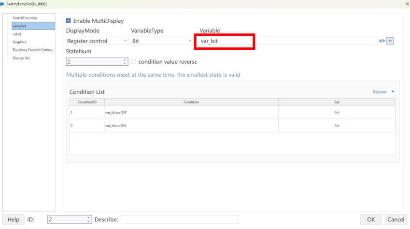Click the Expand link in Condition List
The width and height of the screenshot is (410, 229).
point(380,92)
